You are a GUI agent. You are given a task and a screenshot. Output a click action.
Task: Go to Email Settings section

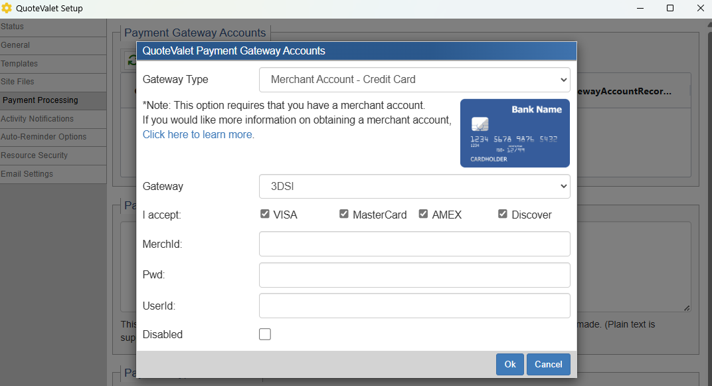27,174
